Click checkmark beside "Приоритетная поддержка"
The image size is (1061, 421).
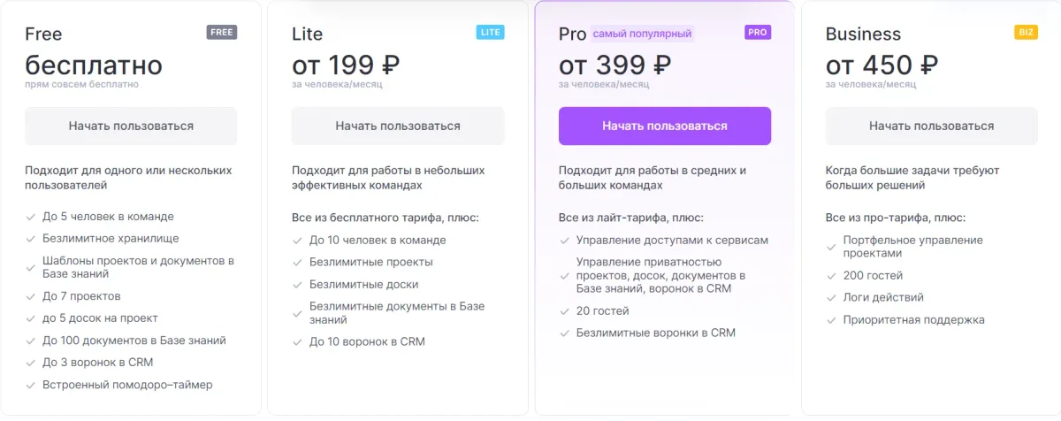point(832,320)
